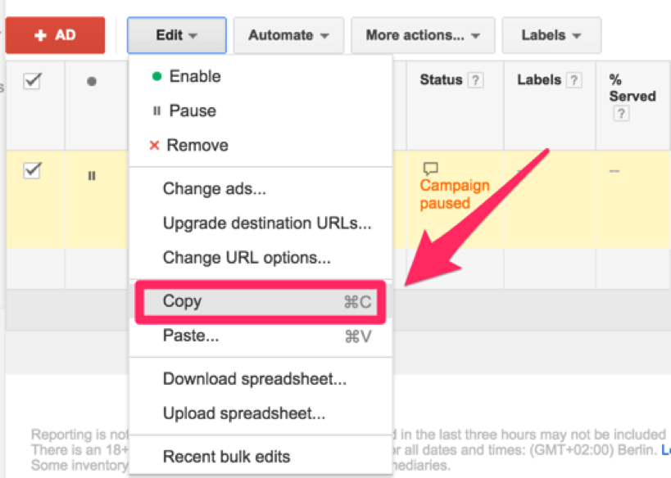Open the Labels dropdown button
671x478 pixels.
551,35
